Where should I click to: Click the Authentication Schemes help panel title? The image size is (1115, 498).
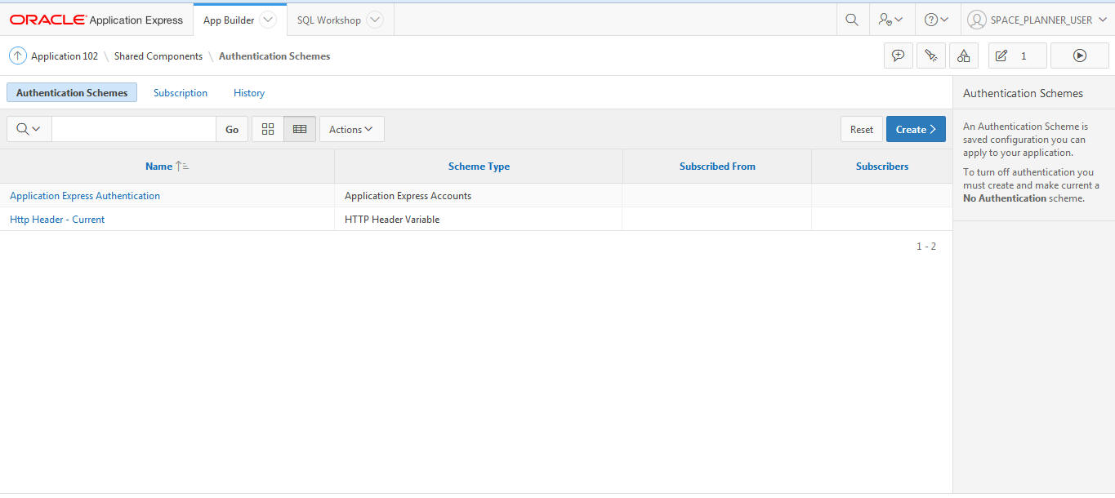point(1023,93)
